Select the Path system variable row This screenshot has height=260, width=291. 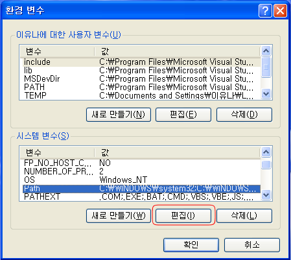click(x=141, y=189)
